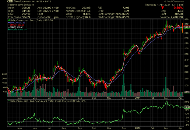This screenshot has width=190, height=130.
Task: Click the 25M volume axis label
Action: click(4, 74)
